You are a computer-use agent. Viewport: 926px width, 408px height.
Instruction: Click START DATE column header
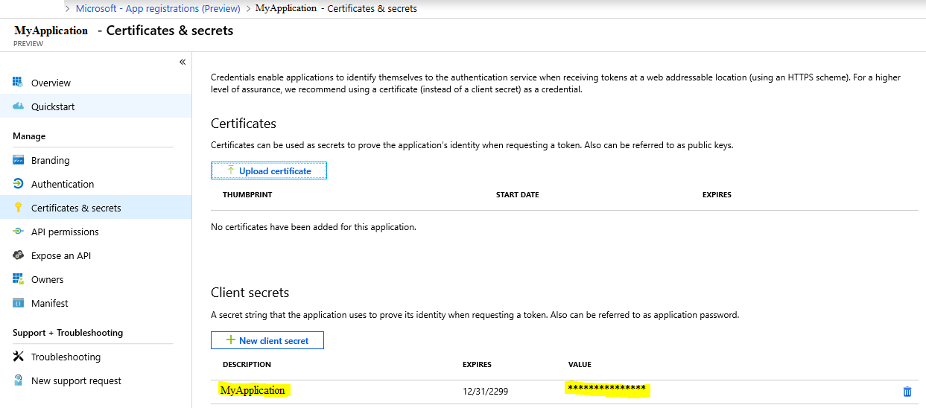pyautogui.click(x=518, y=194)
